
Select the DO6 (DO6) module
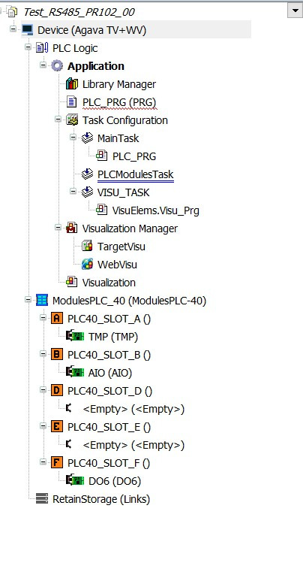(x=115, y=481)
